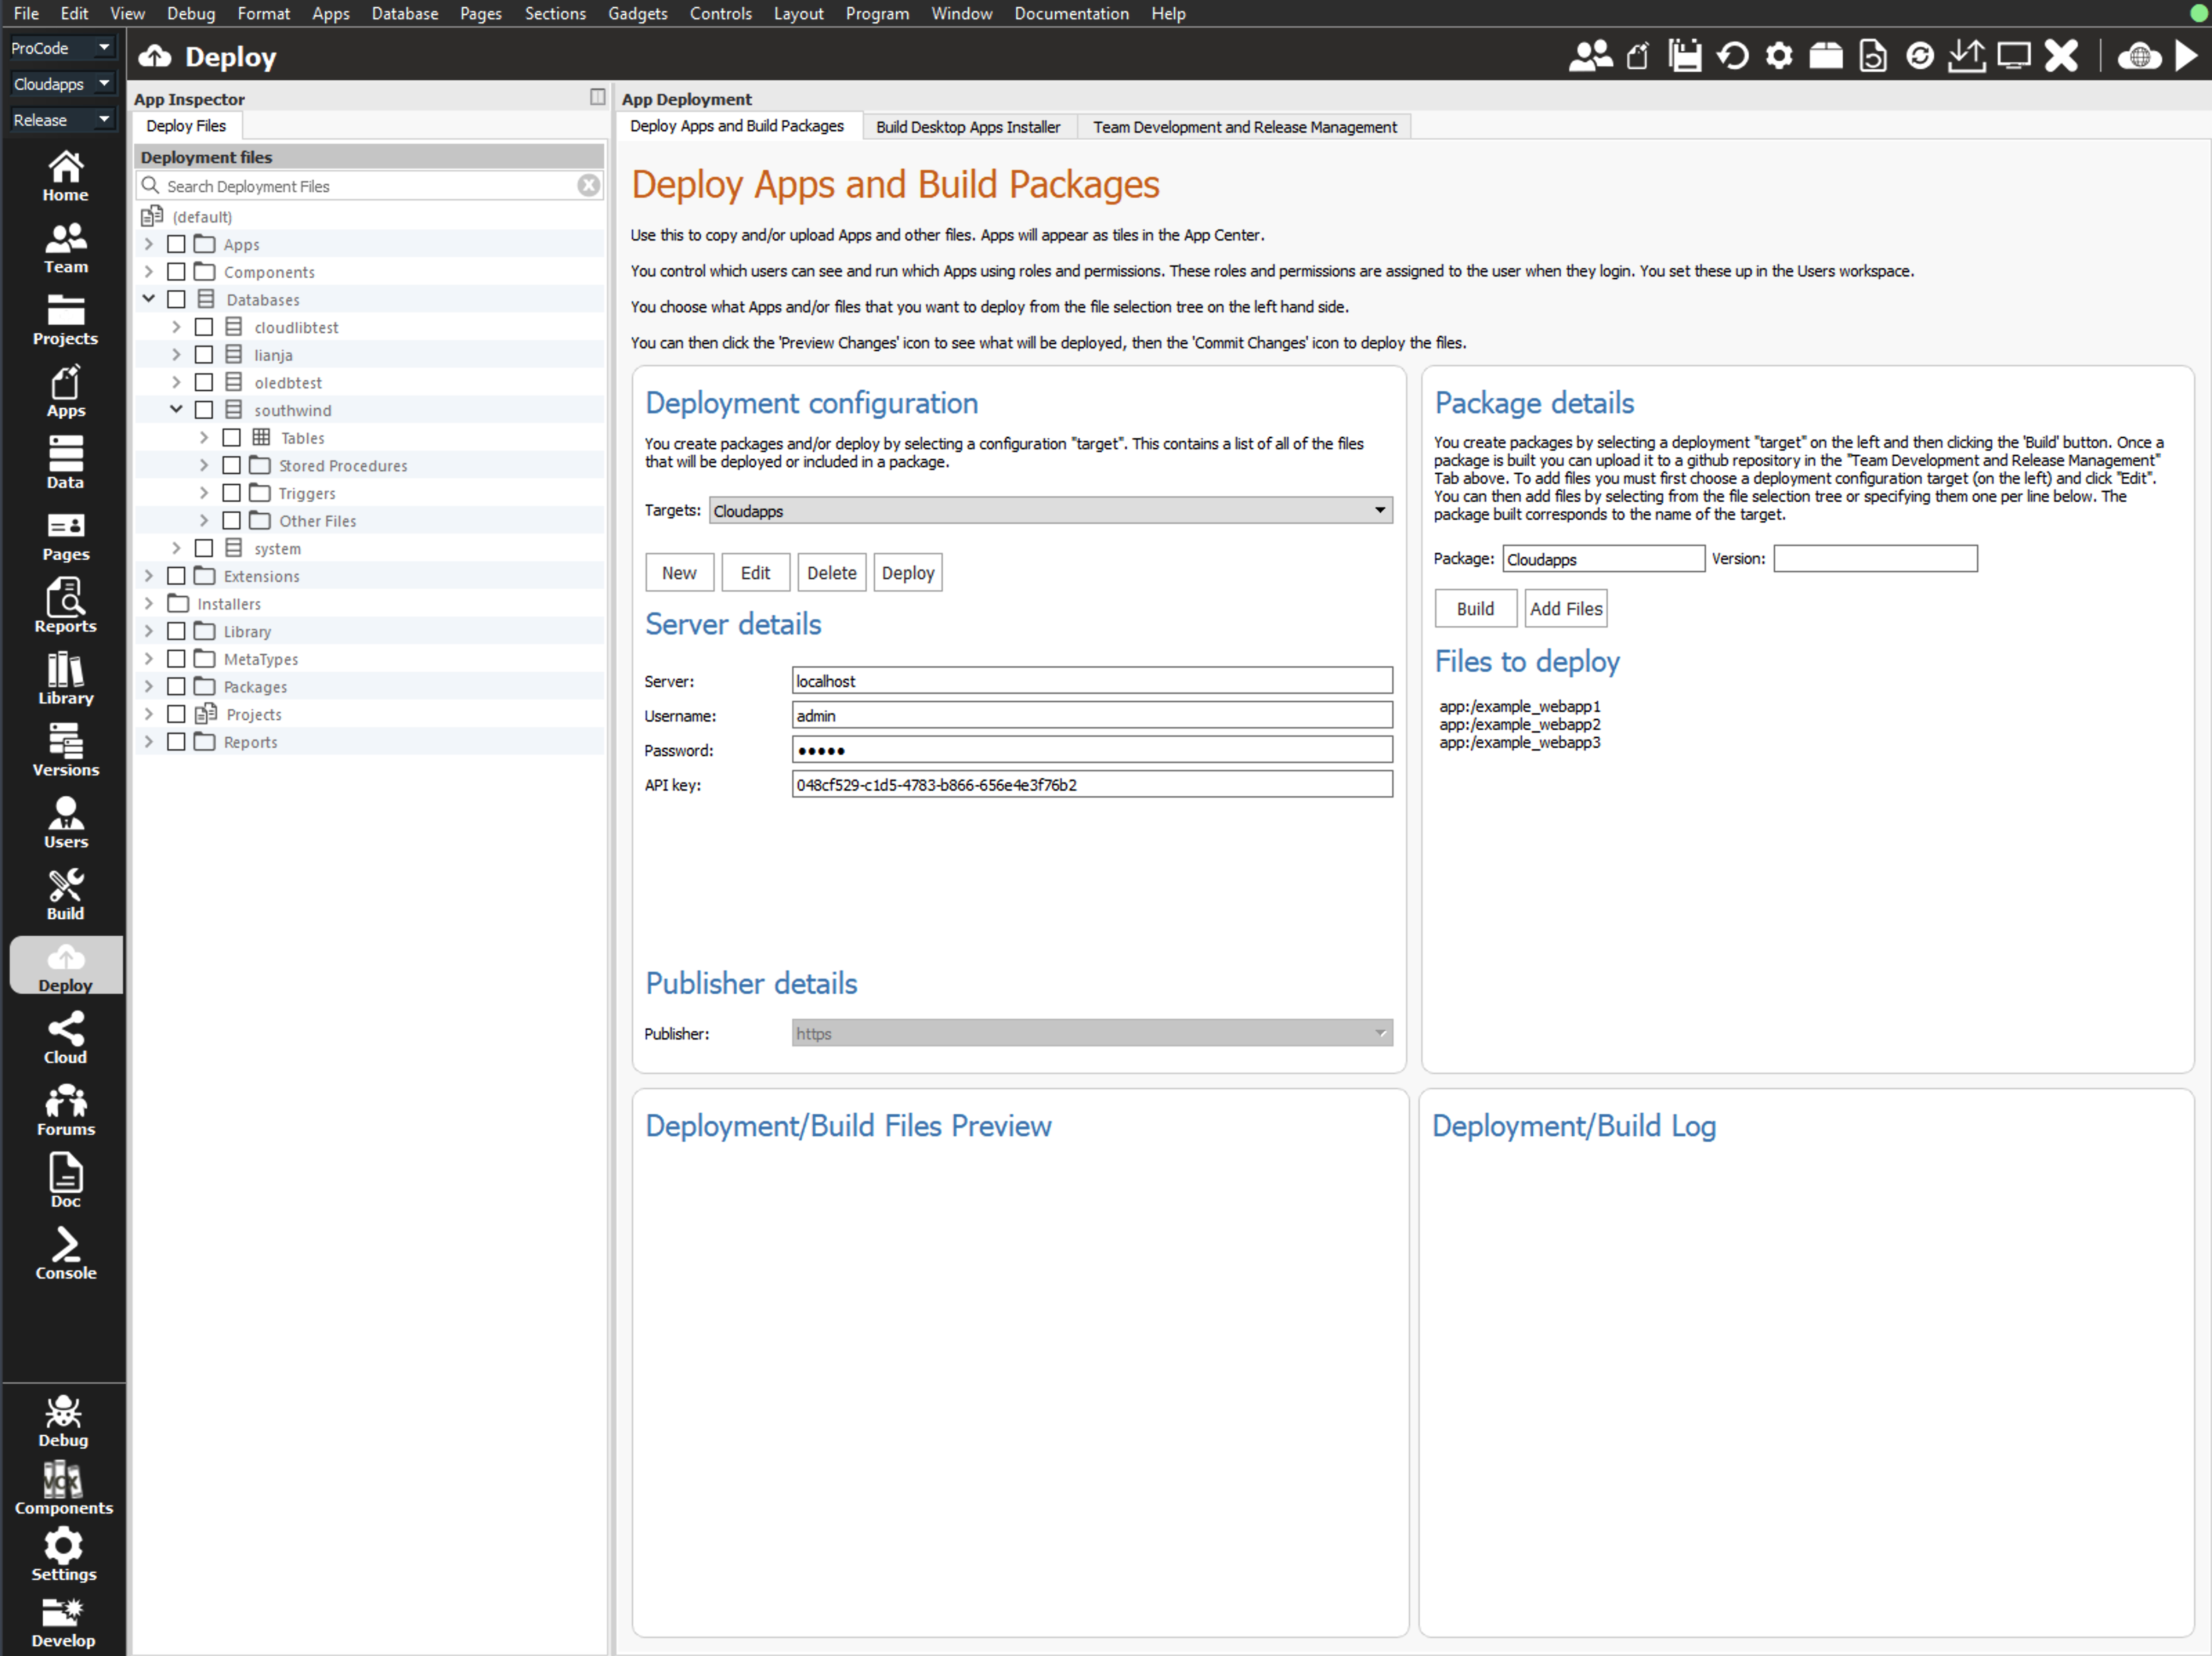
Task: Click the cloud globe toolbar icon
Action: (x=2139, y=56)
